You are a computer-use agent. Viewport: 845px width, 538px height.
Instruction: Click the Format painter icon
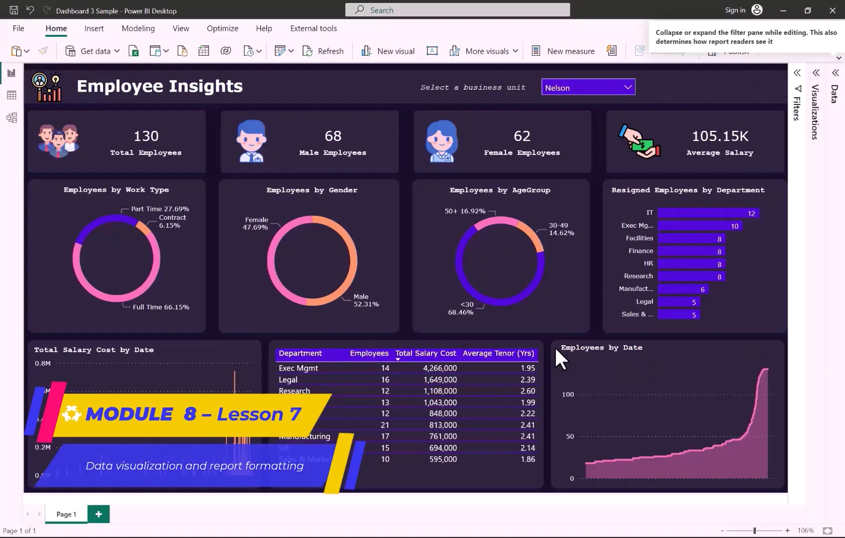(43, 50)
